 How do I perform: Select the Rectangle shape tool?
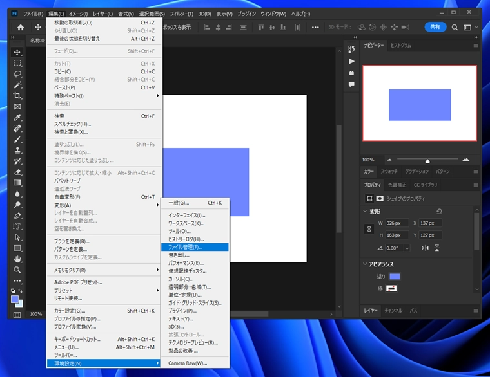[x=17, y=248]
